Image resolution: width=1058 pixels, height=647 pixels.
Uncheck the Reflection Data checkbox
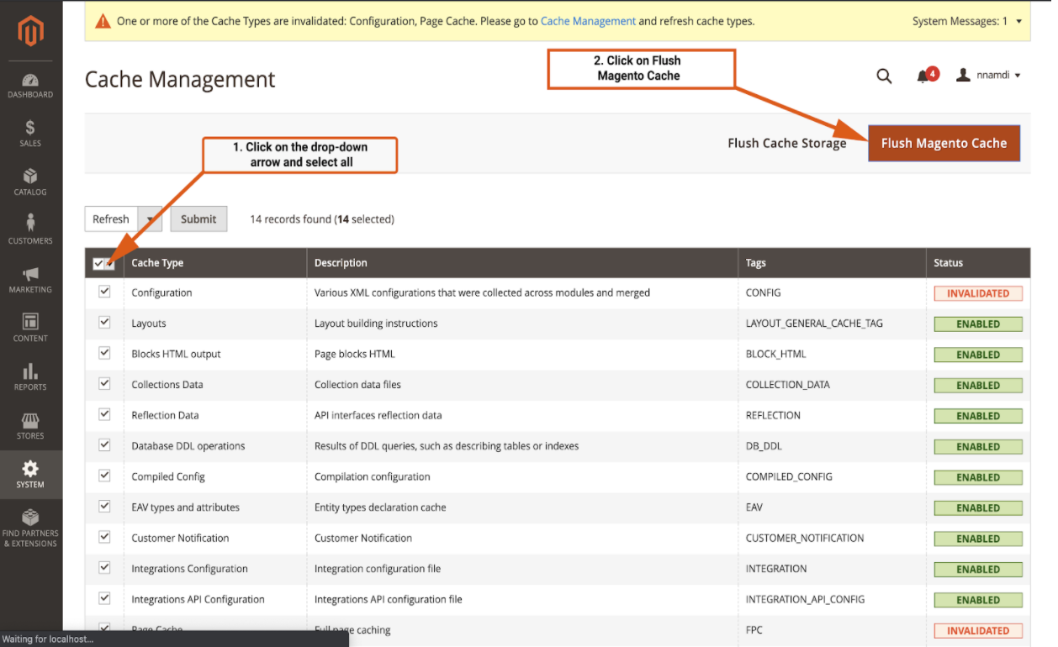tap(105, 414)
